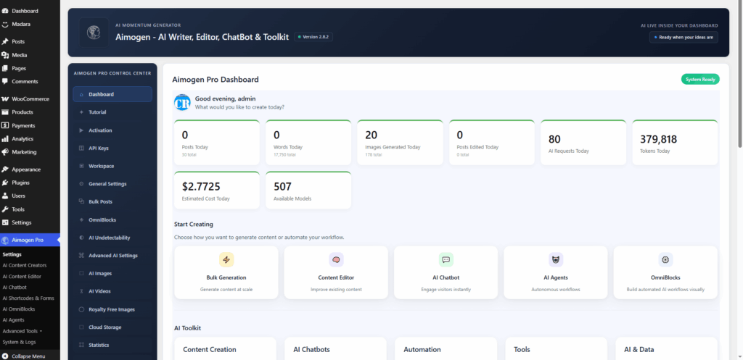This screenshot has height=360, width=743.
Task: Click the Automation toolkit card
Action: [x=446, y=348]
